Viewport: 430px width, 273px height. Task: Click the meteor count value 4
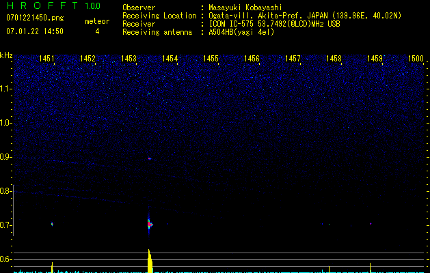click(x=97, y=31)
